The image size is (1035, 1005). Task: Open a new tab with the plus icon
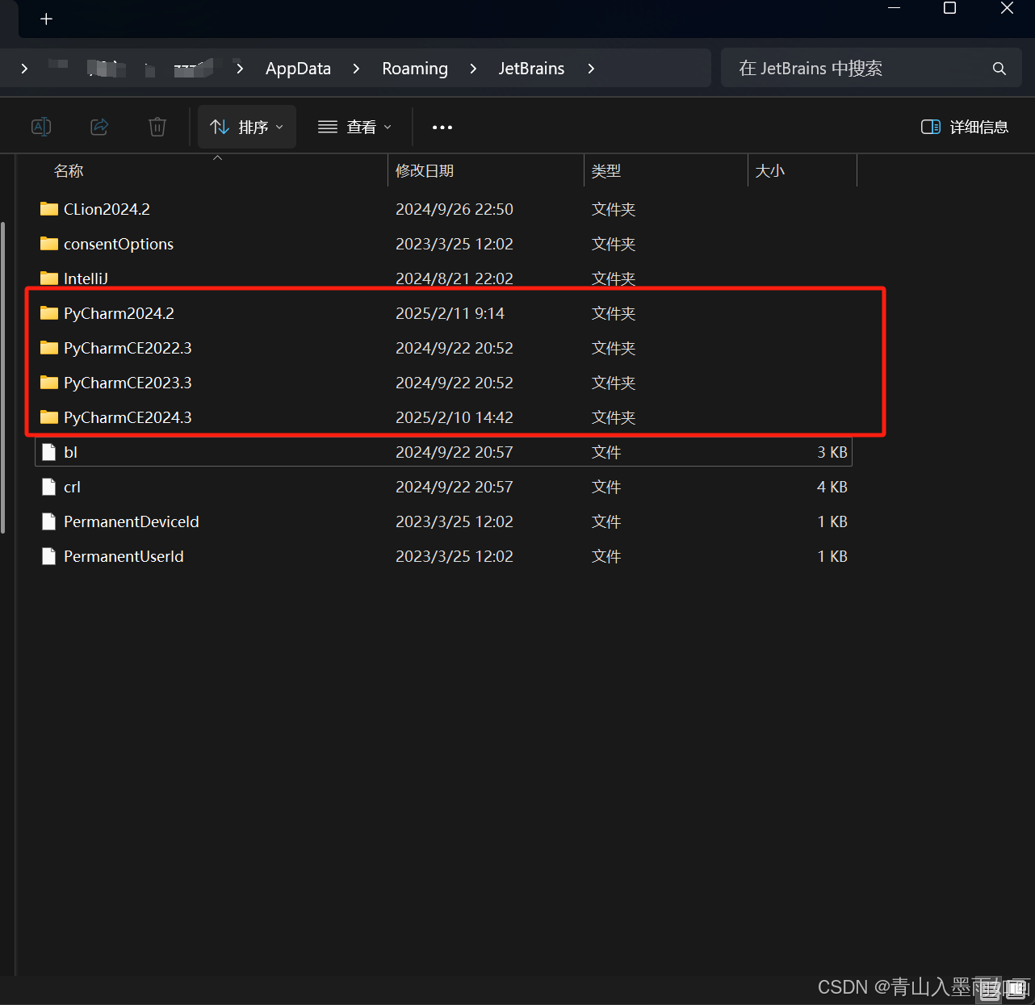[x=46, y=19]
